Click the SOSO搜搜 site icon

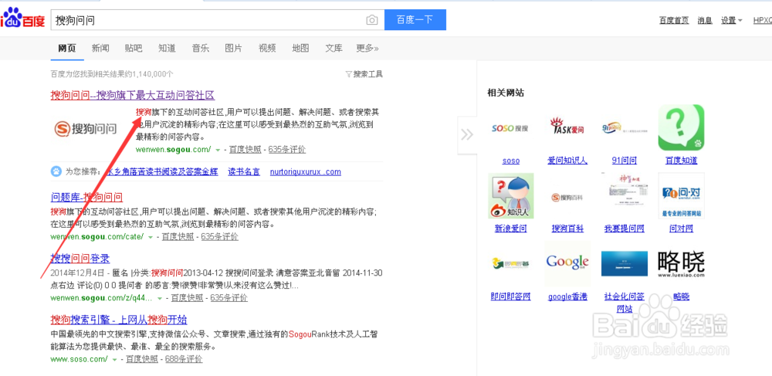[x=510, y=128]
